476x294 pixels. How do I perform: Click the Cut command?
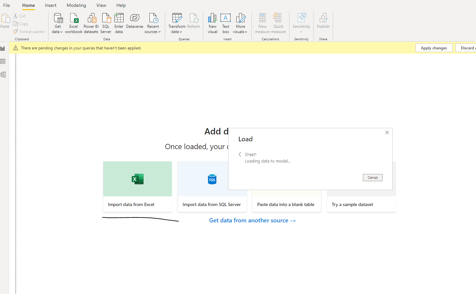click(x=19, y=16)
